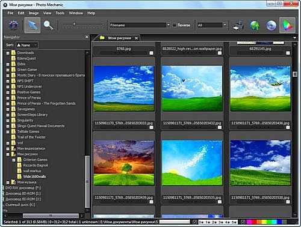Click folder icon in Мои рисунки tab

(102, 38)
